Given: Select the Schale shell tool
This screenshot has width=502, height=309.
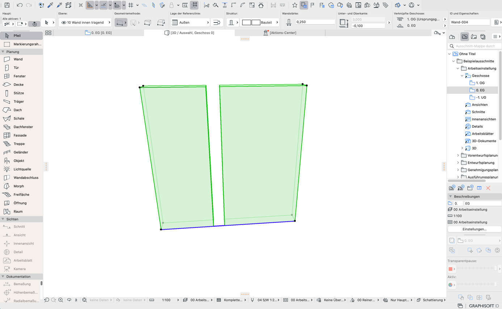Looking at the screenshot, I should click(x=21, y=118).
